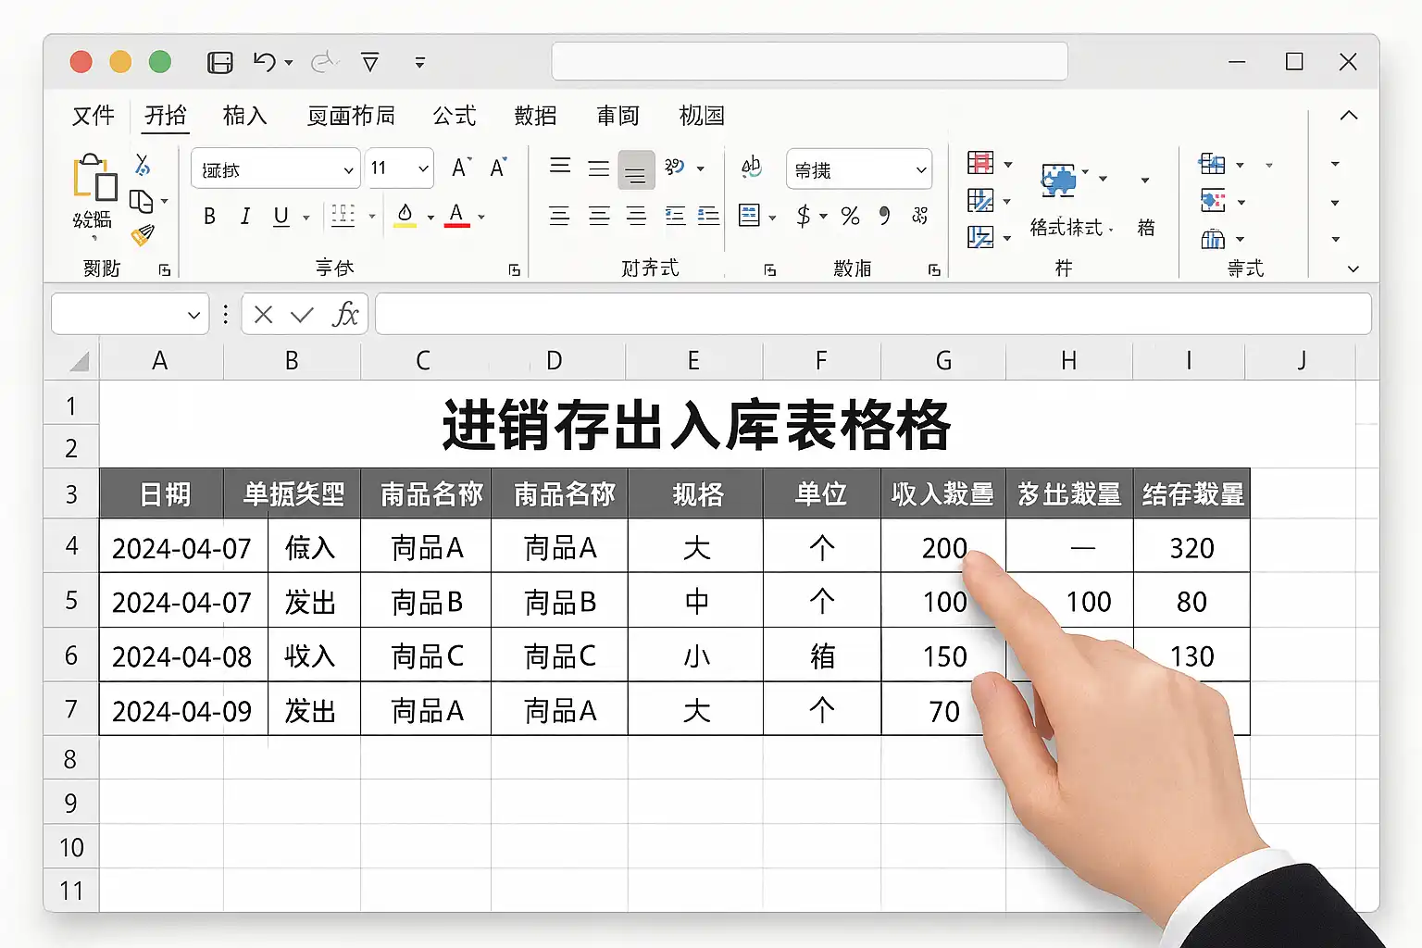This screenshot has height=948, width=1422.
Task: Apply comma style number format
Action: pos(886,216)
